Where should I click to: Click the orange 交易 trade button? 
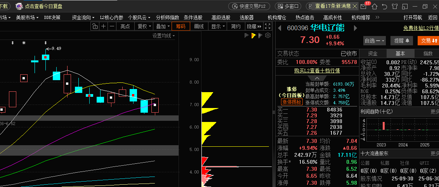point(429,41)
